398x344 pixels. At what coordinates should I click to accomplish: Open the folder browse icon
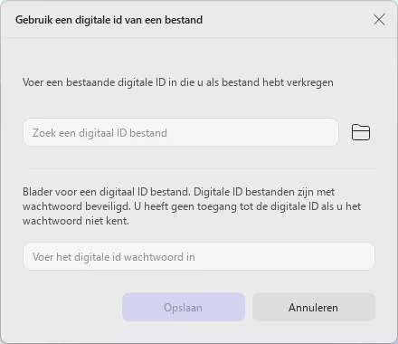pos(361,132)
